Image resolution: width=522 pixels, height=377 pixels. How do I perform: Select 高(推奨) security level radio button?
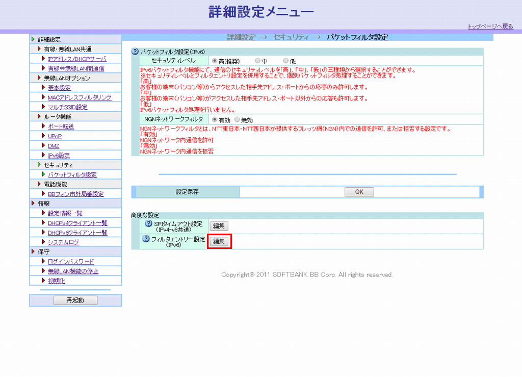(x=215, y=61)
